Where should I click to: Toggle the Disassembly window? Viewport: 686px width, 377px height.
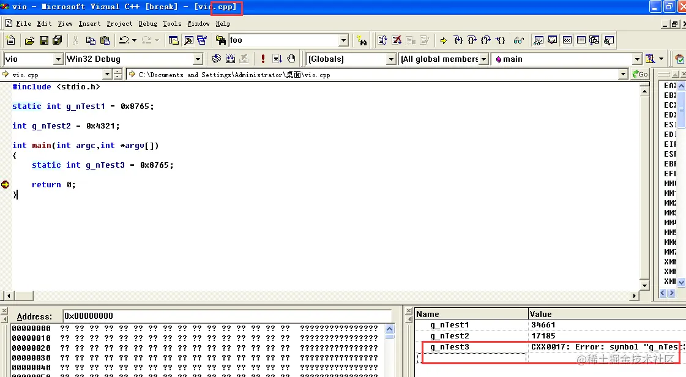tap(608, 40)
